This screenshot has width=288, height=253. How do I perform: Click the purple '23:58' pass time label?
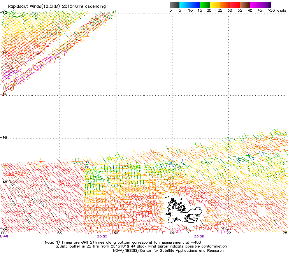pyautogui.click(x=199, y=236)
